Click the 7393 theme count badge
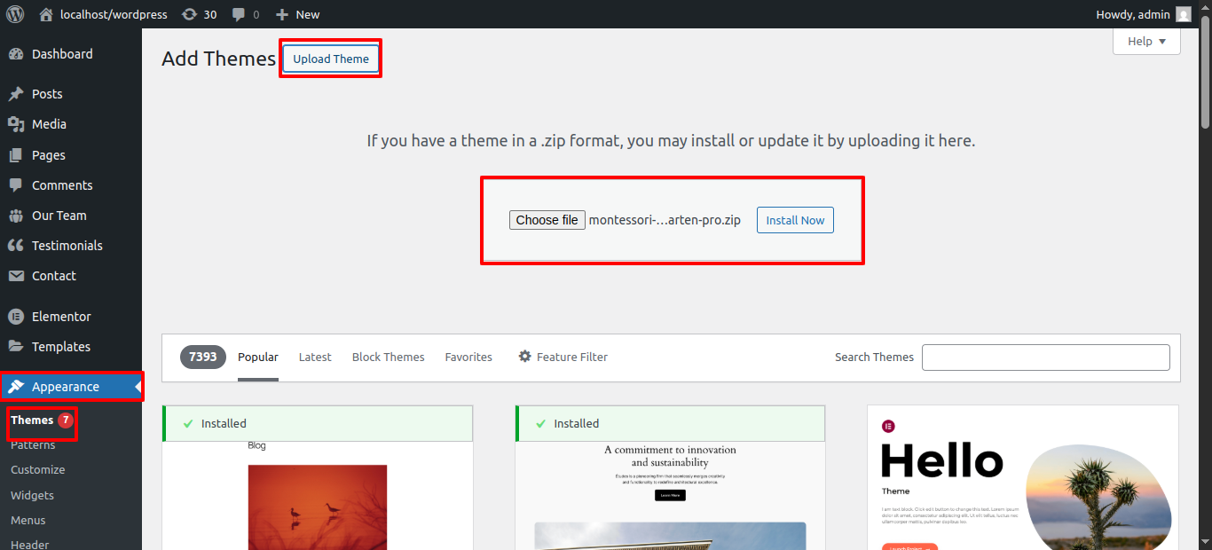The height and width of the screenshot is (550, 1212). coord(203,357)
